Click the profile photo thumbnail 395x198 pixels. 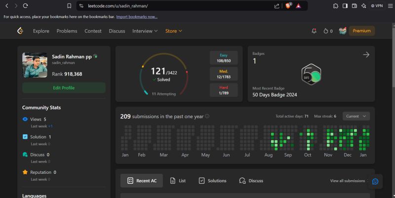tap(35, 65)
